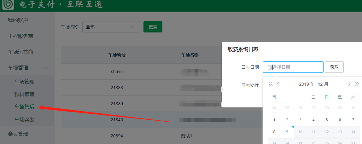Click the 测试1 name cell
The width and height of the screenshot is (362, 144).
pyautogui.click(x=187, y=136)
